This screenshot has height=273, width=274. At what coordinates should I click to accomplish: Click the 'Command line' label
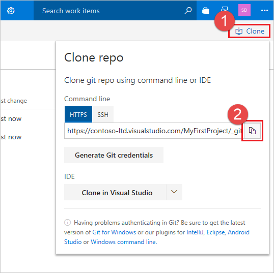(x=87, y=99)
